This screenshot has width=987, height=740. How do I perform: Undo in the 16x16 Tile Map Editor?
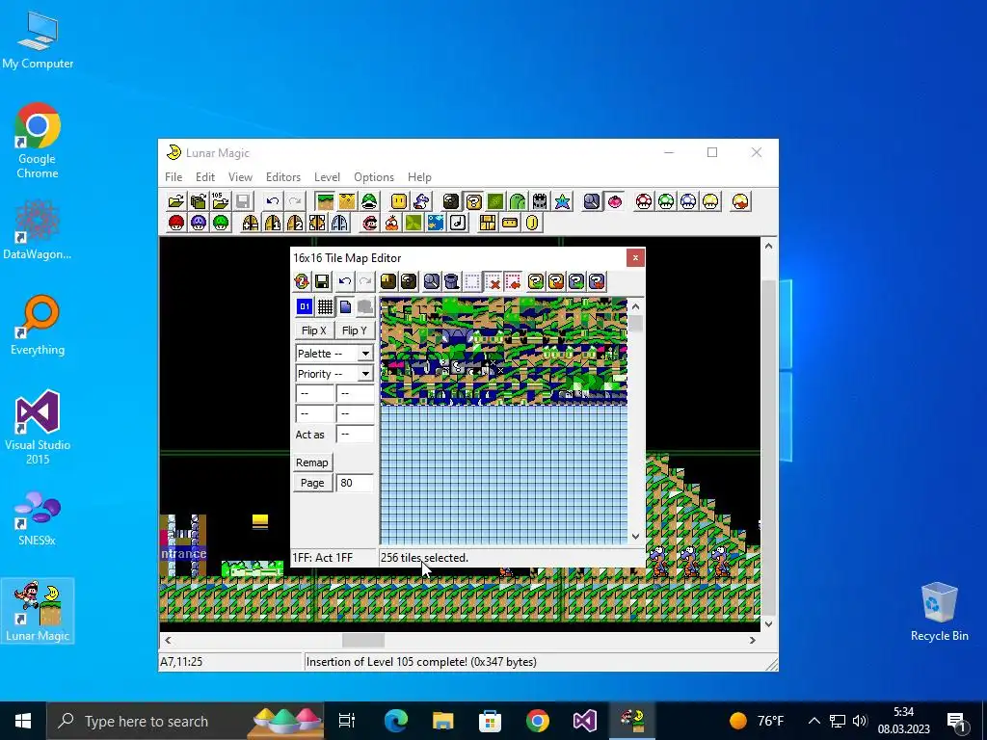pyautogui.click(x=345, y=281)
